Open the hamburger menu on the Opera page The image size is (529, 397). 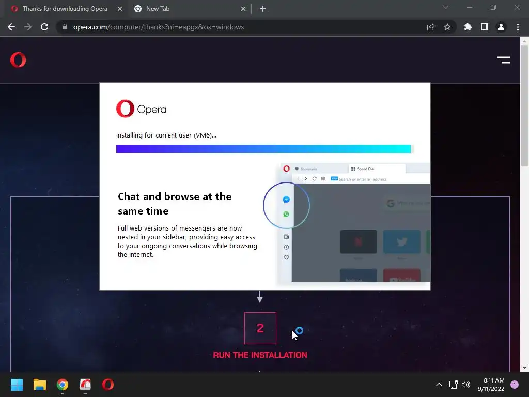pyautogui.click(x=504, y=60)
